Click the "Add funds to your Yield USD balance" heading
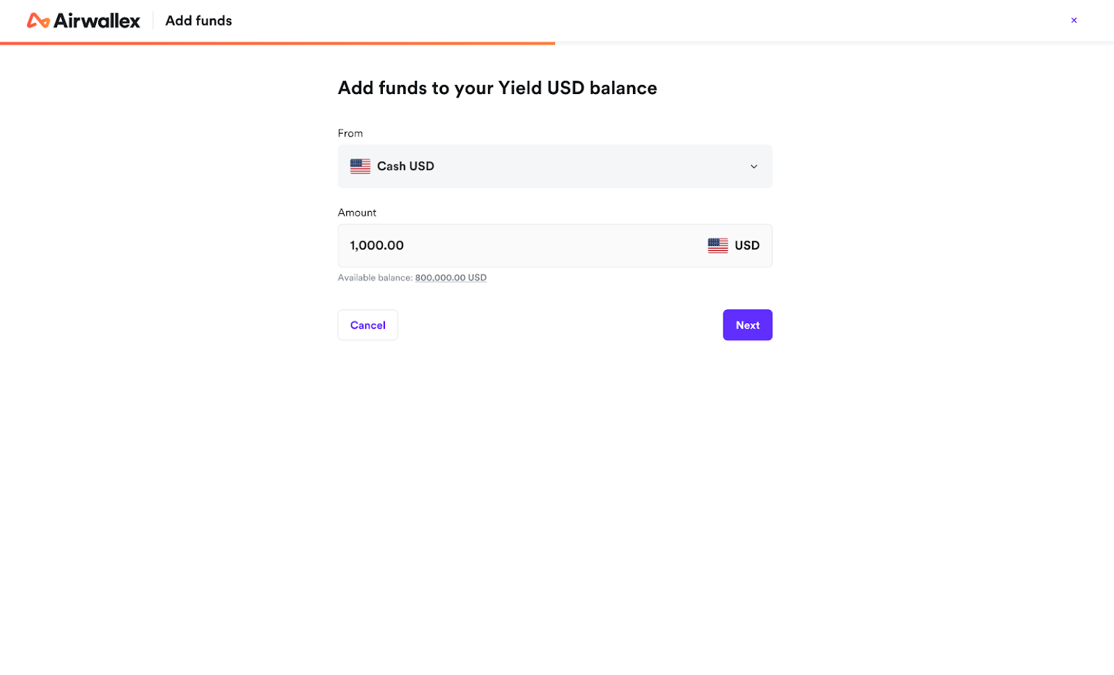Viewport: 1114px width, 675px height. click(x=497, y=88)
